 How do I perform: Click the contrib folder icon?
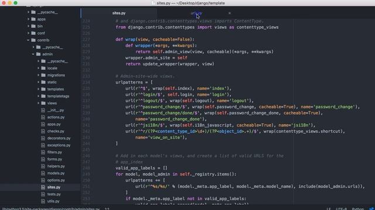33,40
